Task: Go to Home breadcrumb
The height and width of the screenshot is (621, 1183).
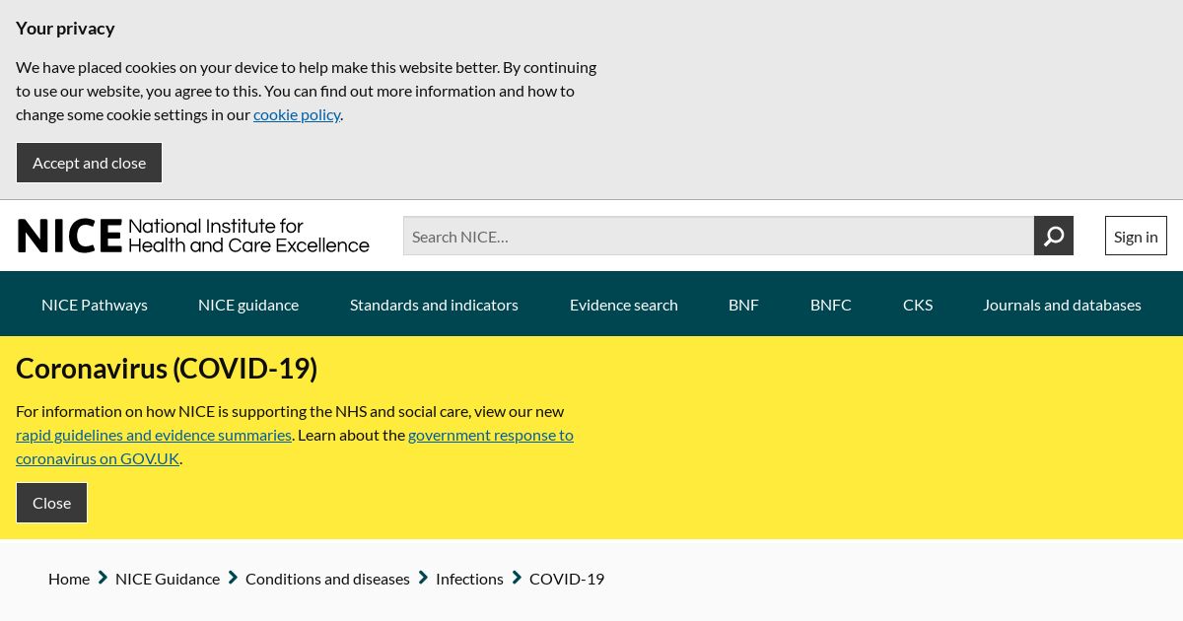Action: pyautogui.click(x=69, y=579)
